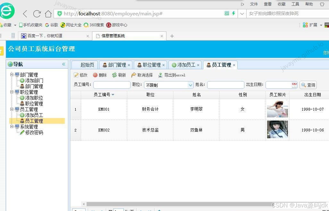Open the 出生日期 calendar picker icon
This screenshot has width=329, height=211.
294,85
